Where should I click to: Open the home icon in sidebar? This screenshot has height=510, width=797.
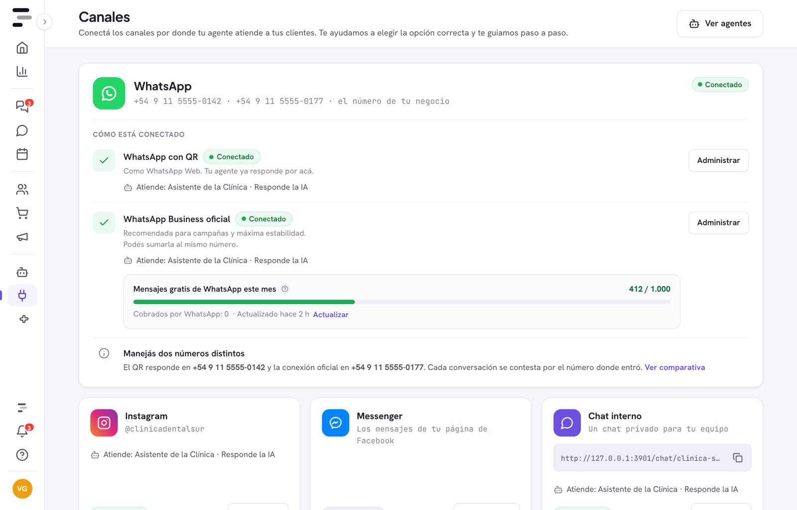pos(22,48)
